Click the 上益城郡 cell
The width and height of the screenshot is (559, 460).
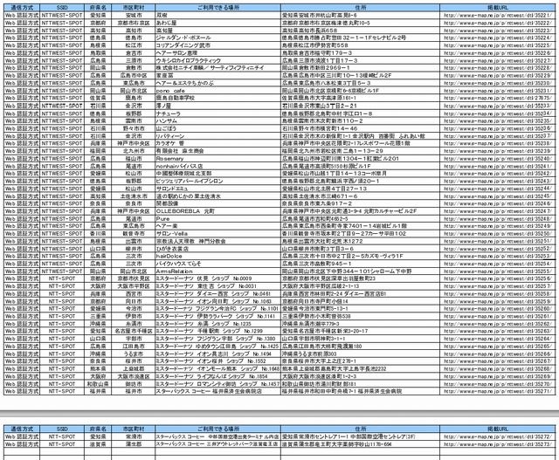[x=134, y=368]
